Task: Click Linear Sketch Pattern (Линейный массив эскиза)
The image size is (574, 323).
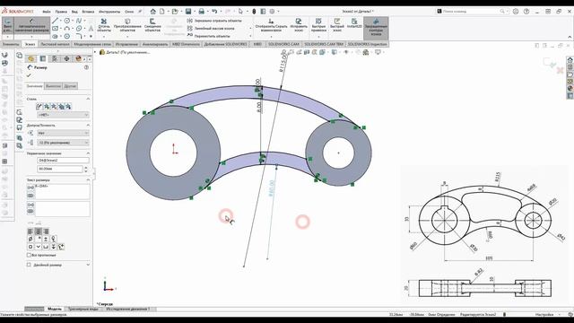Action: (x=211, y=28)
